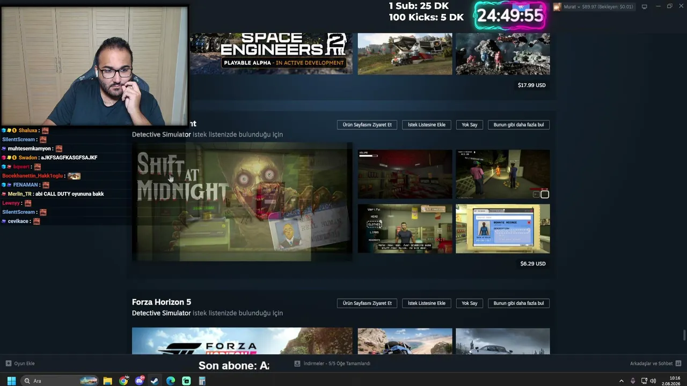Click the Swadon username in chat
687x386 pixels.
(28, 158)
